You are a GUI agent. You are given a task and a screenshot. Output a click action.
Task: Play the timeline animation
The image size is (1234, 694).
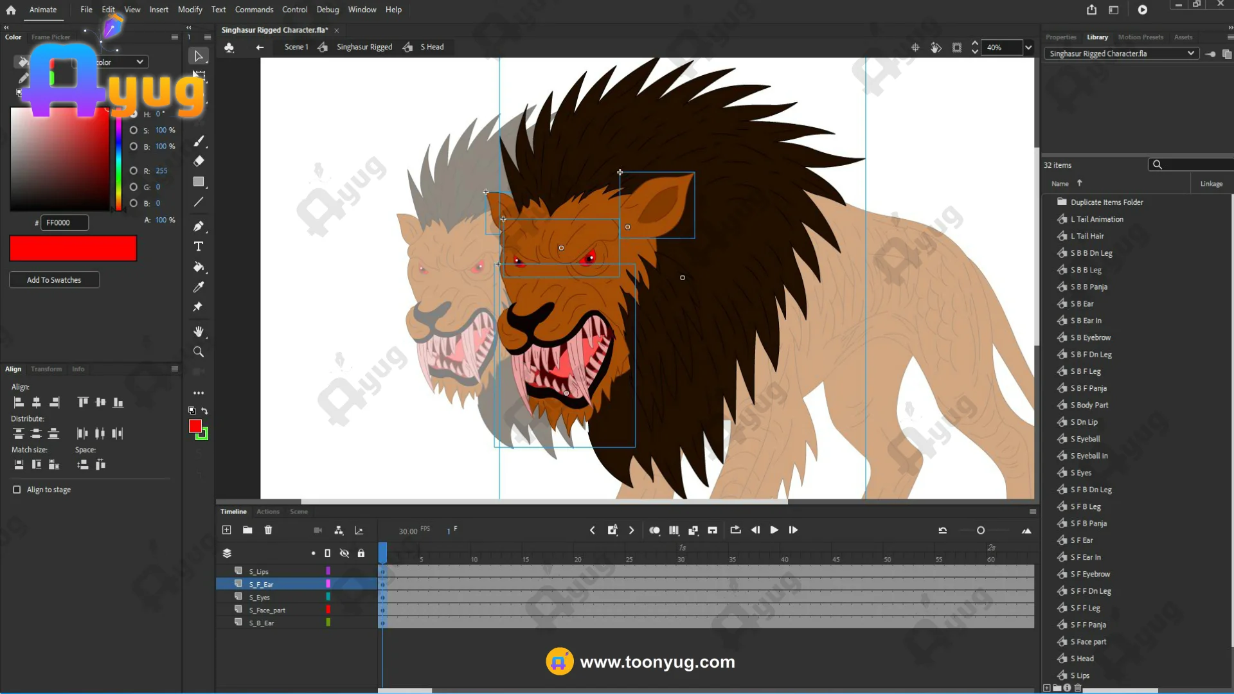pos(774,530)
